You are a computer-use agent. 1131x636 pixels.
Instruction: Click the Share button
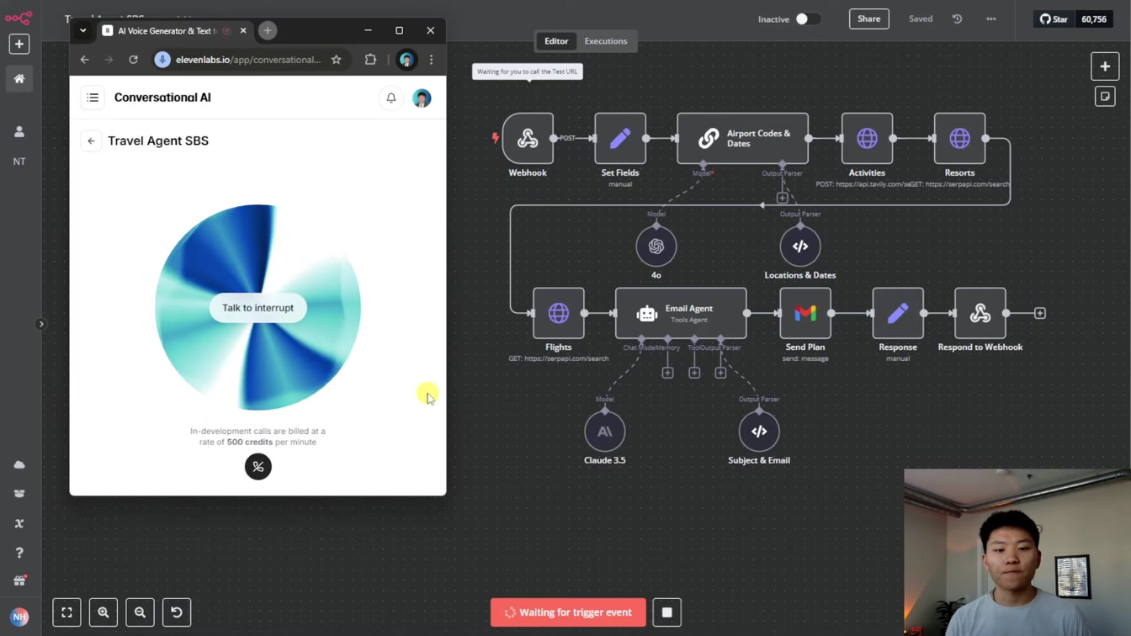[869, 19]
